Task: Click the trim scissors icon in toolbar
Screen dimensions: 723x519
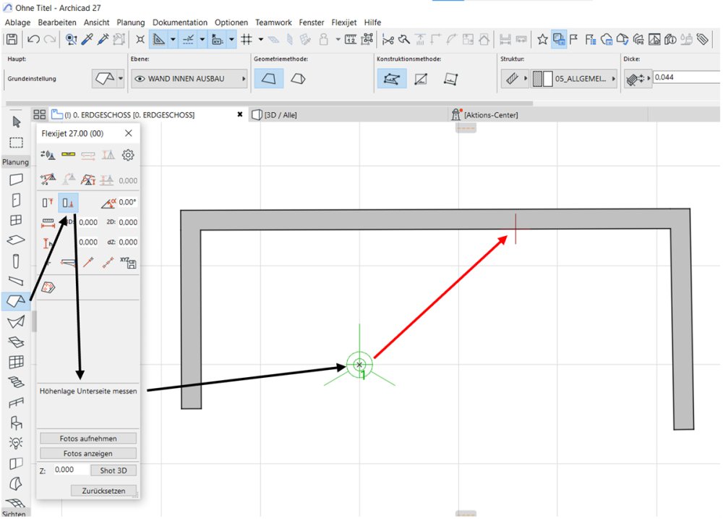Action: (x=388, y=40)
